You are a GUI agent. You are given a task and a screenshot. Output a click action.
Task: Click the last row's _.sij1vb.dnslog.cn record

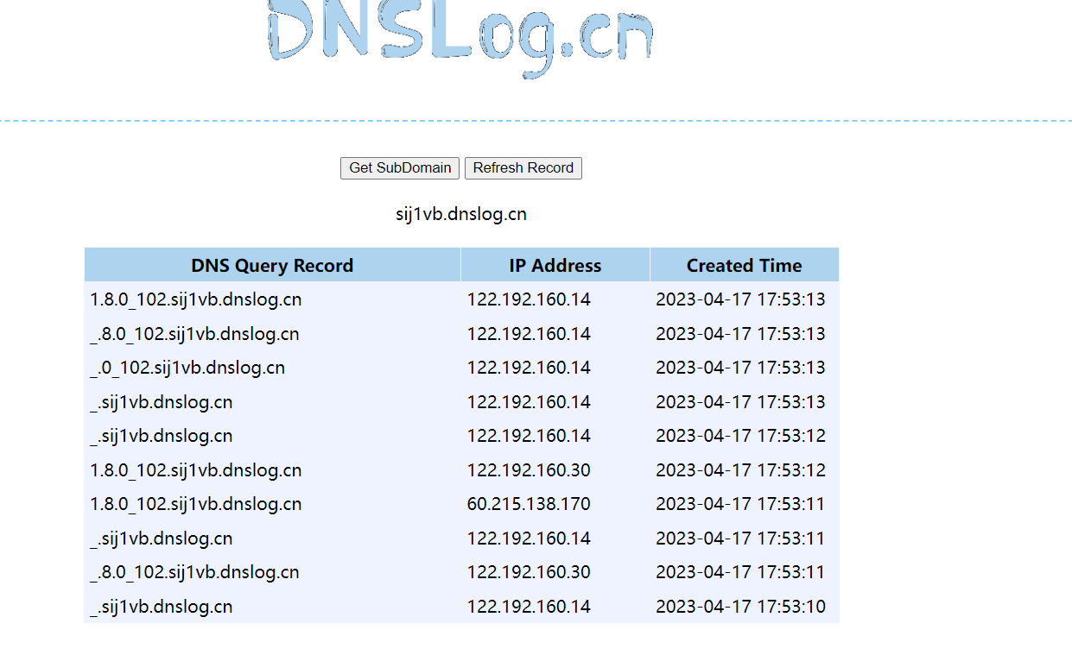pos(162,608)
